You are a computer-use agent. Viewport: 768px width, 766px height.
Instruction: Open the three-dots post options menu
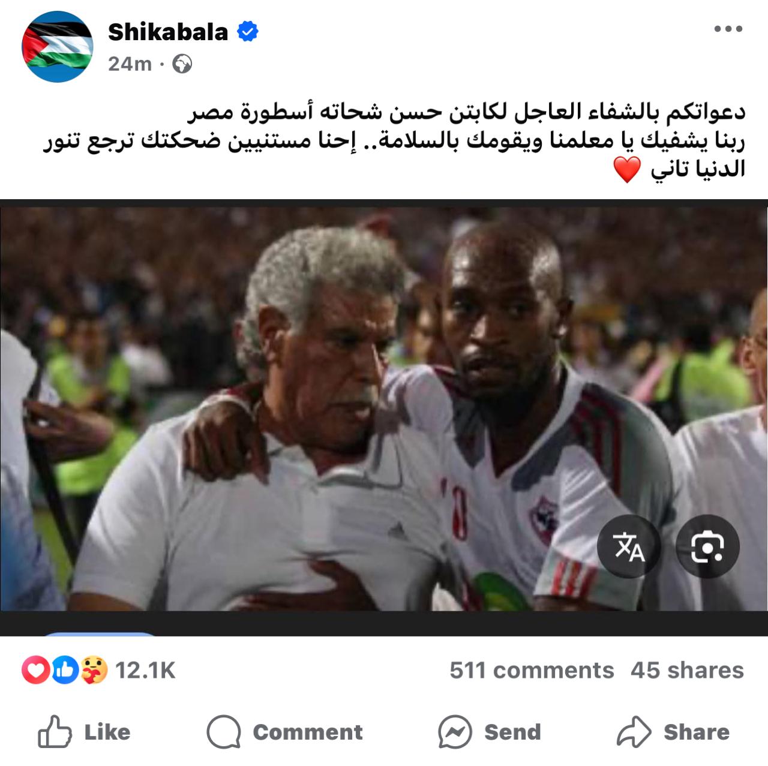pyautogui.click(x=728, y=29)
